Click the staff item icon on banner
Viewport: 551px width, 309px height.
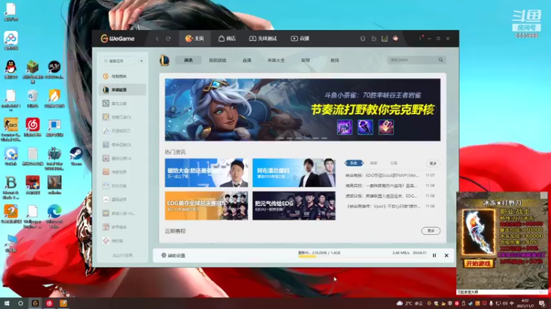pyautogui.click(x=365, y=127)
